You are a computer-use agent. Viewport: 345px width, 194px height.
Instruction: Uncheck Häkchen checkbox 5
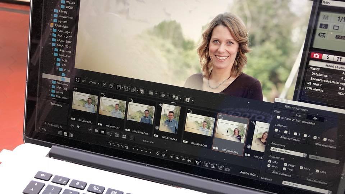[315, 138]
